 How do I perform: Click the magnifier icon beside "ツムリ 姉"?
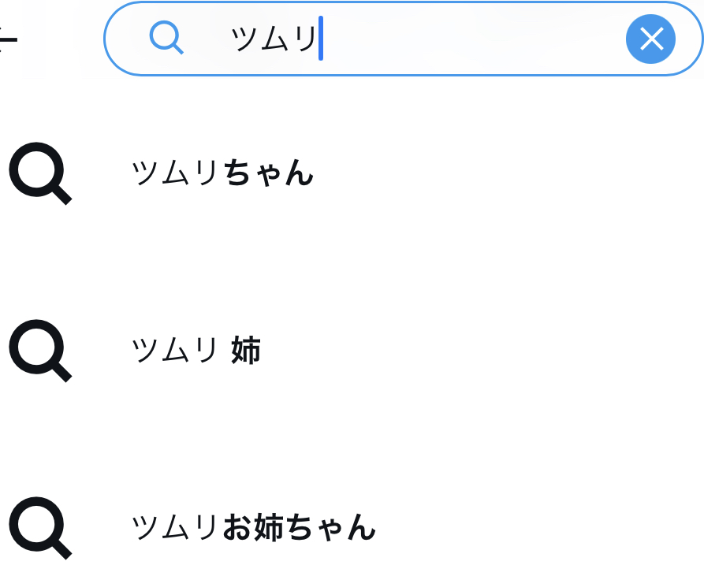click(x=40, y=351)
